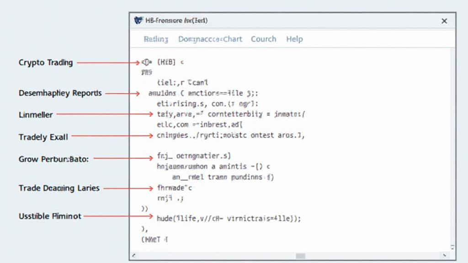Select the Desemhapliey Reports annotation label

pos(60,93)
